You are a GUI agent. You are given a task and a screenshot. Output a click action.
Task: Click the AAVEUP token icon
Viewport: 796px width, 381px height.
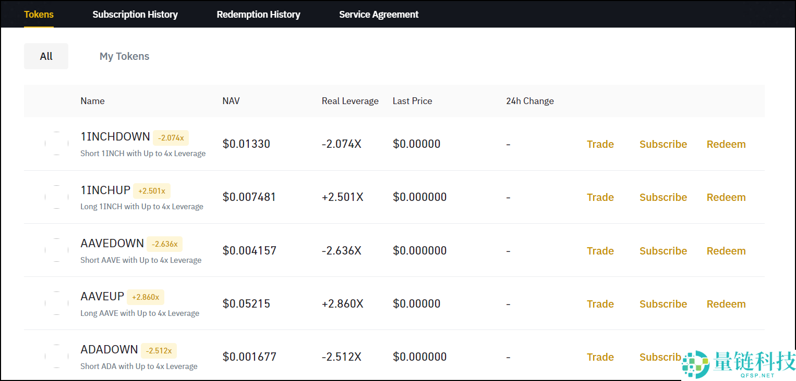pyautogui.click(x=56, y=303)
